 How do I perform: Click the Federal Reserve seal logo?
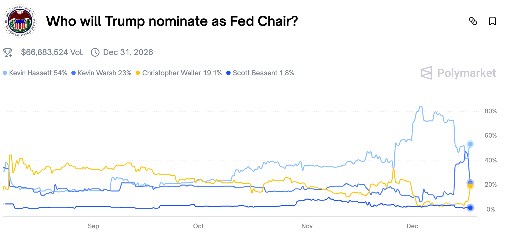[x=20, y=21]
